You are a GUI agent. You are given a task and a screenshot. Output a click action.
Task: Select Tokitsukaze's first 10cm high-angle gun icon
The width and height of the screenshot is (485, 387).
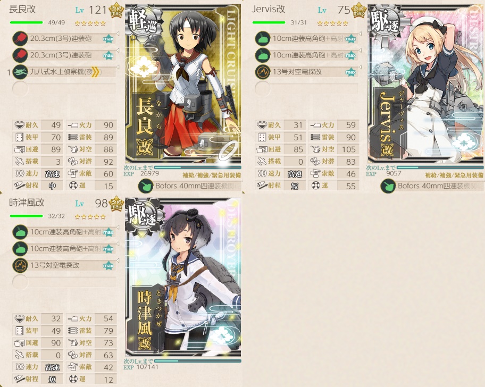[20, 232]
